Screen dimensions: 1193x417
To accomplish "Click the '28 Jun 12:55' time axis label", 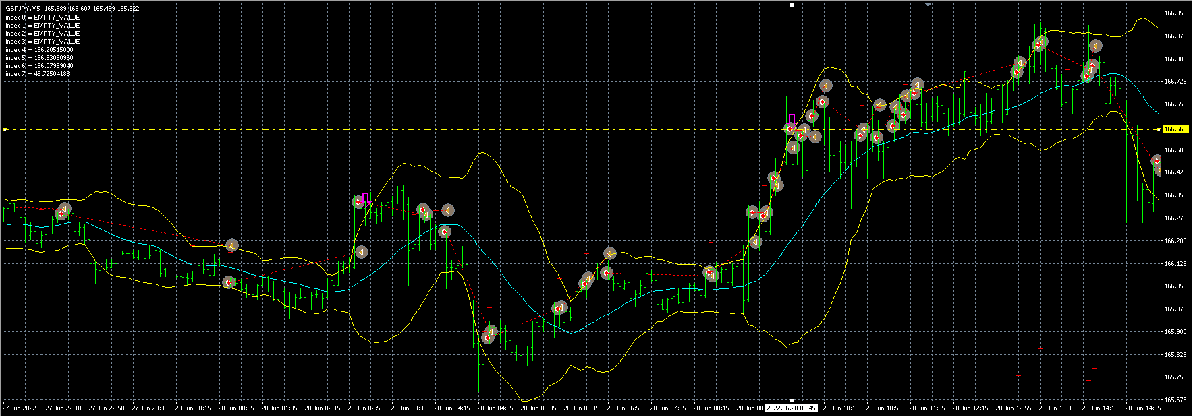I will click(x=1014, y=408).
